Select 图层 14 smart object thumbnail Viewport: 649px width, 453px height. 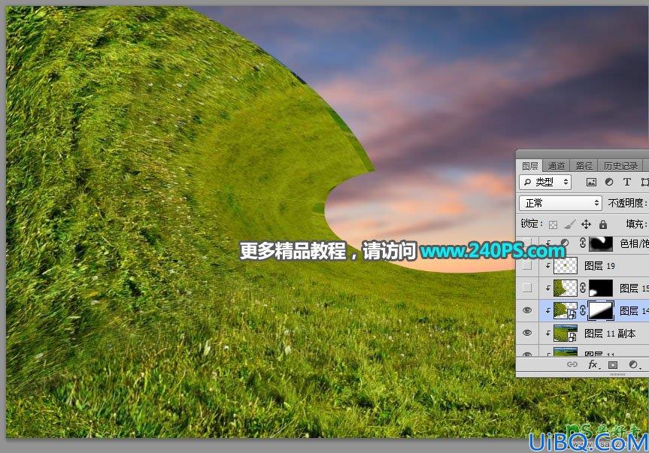[566, 310]
